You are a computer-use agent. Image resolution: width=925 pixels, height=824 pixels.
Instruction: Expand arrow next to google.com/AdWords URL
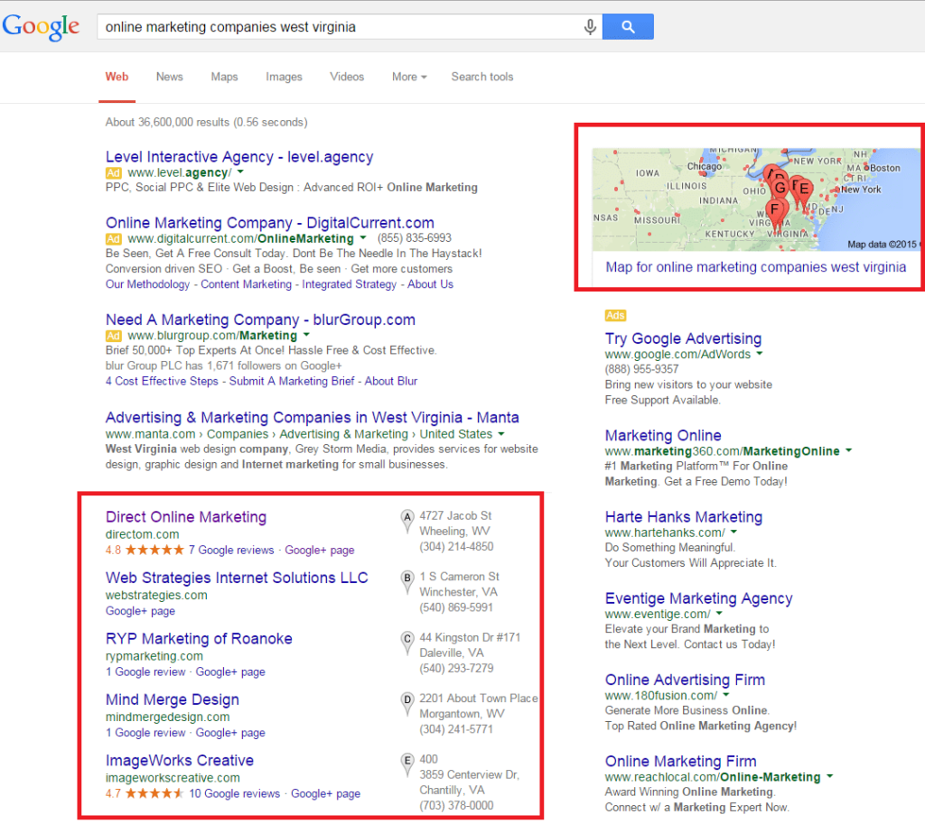tap(759, 354)
